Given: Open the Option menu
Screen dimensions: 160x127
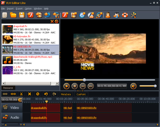Looking at the screenshot, I should (28, 9).
